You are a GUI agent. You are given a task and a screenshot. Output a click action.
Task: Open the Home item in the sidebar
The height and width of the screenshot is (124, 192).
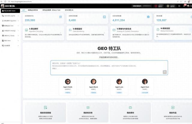tap(10, 11)
